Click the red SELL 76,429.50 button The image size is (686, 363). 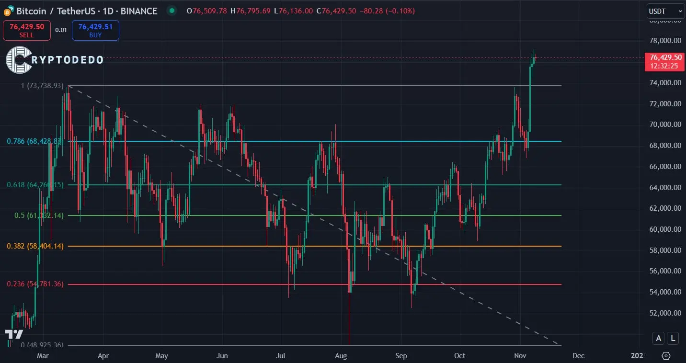27,31
